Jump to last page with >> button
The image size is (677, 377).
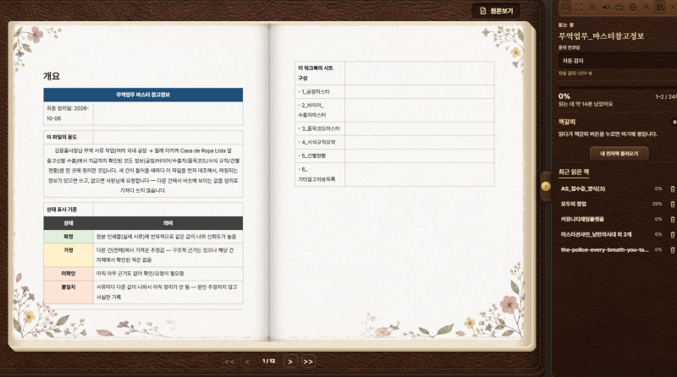coord(308,362)
